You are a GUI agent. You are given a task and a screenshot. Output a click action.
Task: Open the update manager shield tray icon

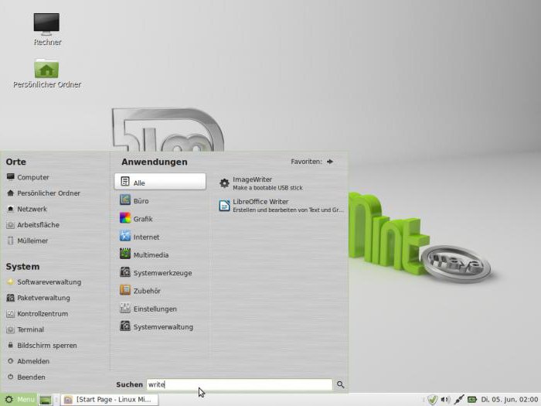coord(432,400)
